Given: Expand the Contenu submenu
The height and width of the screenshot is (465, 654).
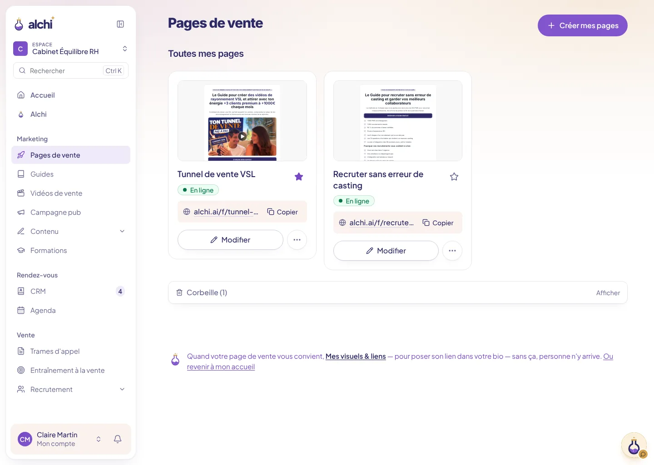Looking at the screenshot, I should (x=122, y=231).
